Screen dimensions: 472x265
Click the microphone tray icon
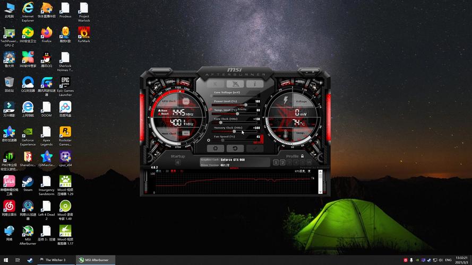pyautogui.click(x=411, y=260)
